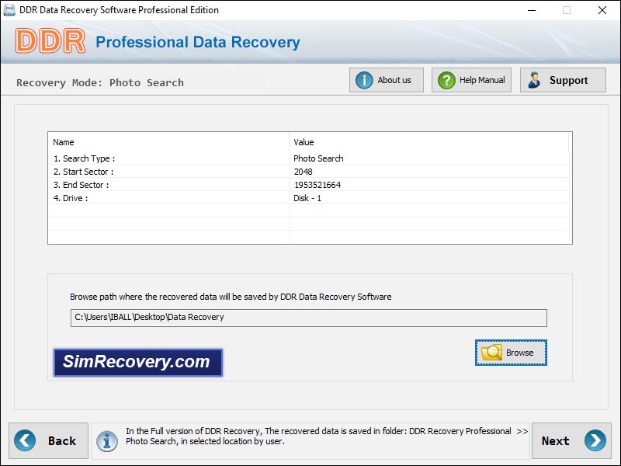Image resolution: width=621 pixels, height=466 pixels.
Task: Click the info icon in bottom message bar
Action: [107, 441]
